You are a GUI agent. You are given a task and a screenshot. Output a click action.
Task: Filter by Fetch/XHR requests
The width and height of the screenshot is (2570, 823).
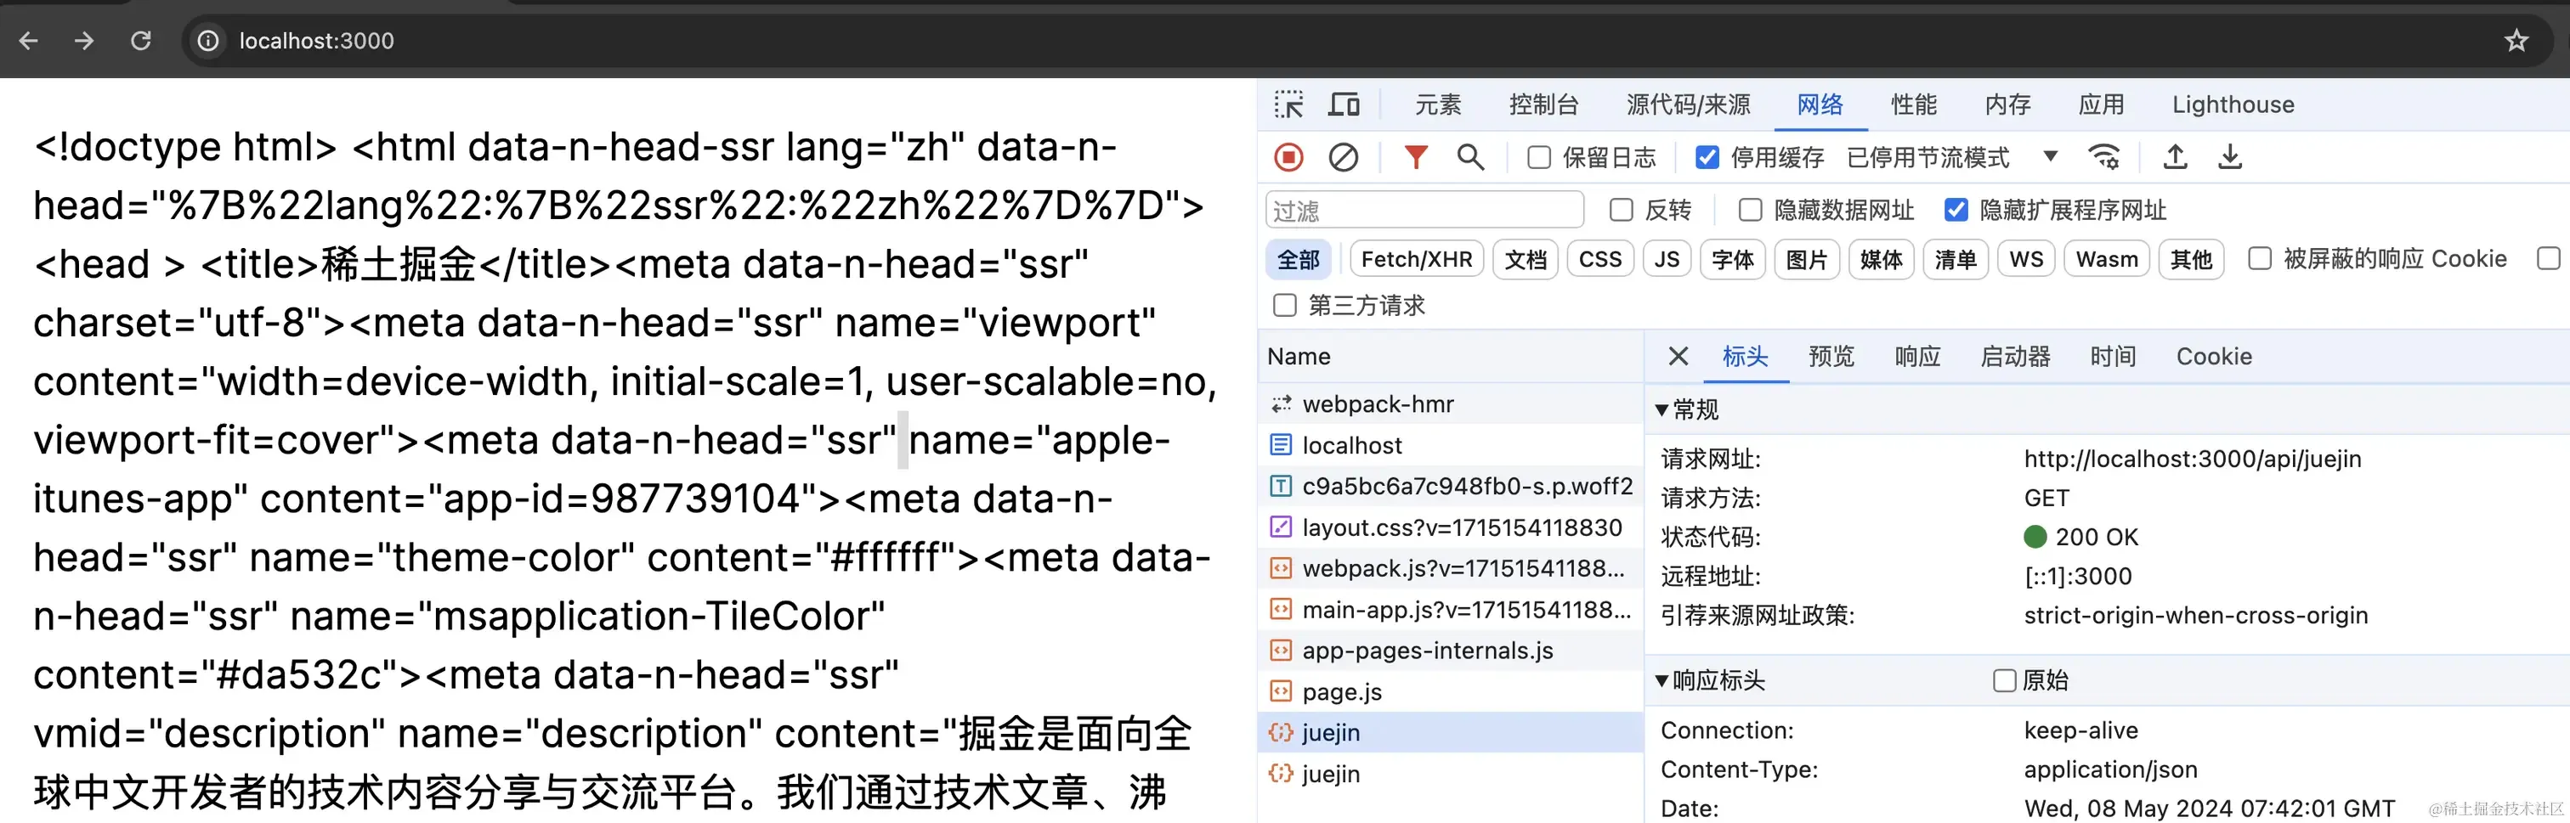[x=1417, y=259]
